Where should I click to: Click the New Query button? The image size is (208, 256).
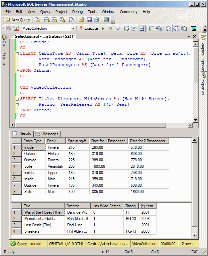point(18,20)
